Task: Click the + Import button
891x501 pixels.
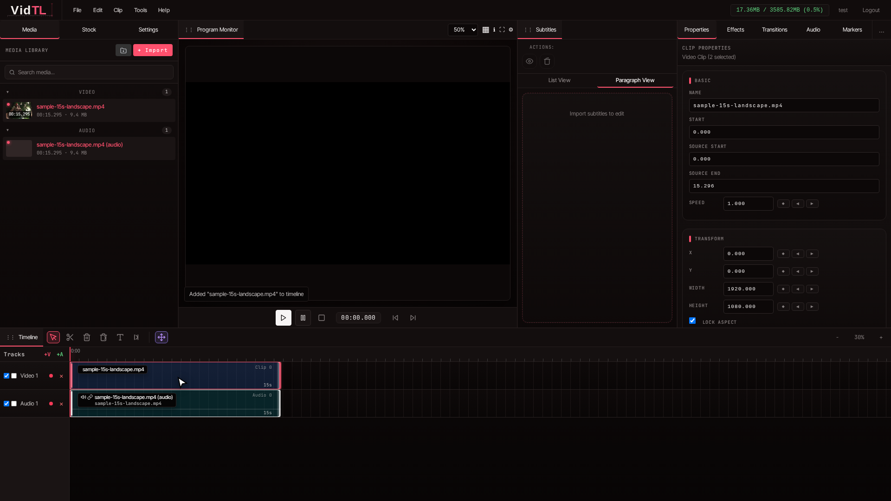Action: point(153,50)
